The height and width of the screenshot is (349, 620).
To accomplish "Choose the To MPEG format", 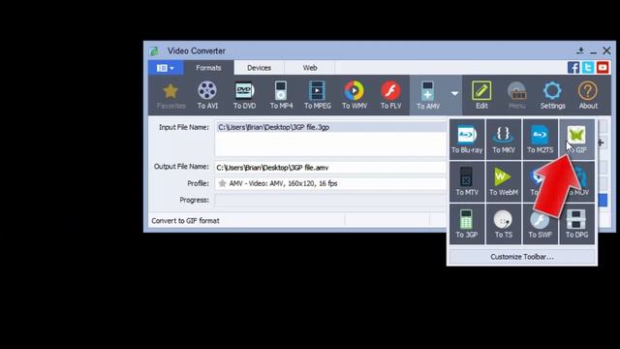I will [x=318, y=96].
